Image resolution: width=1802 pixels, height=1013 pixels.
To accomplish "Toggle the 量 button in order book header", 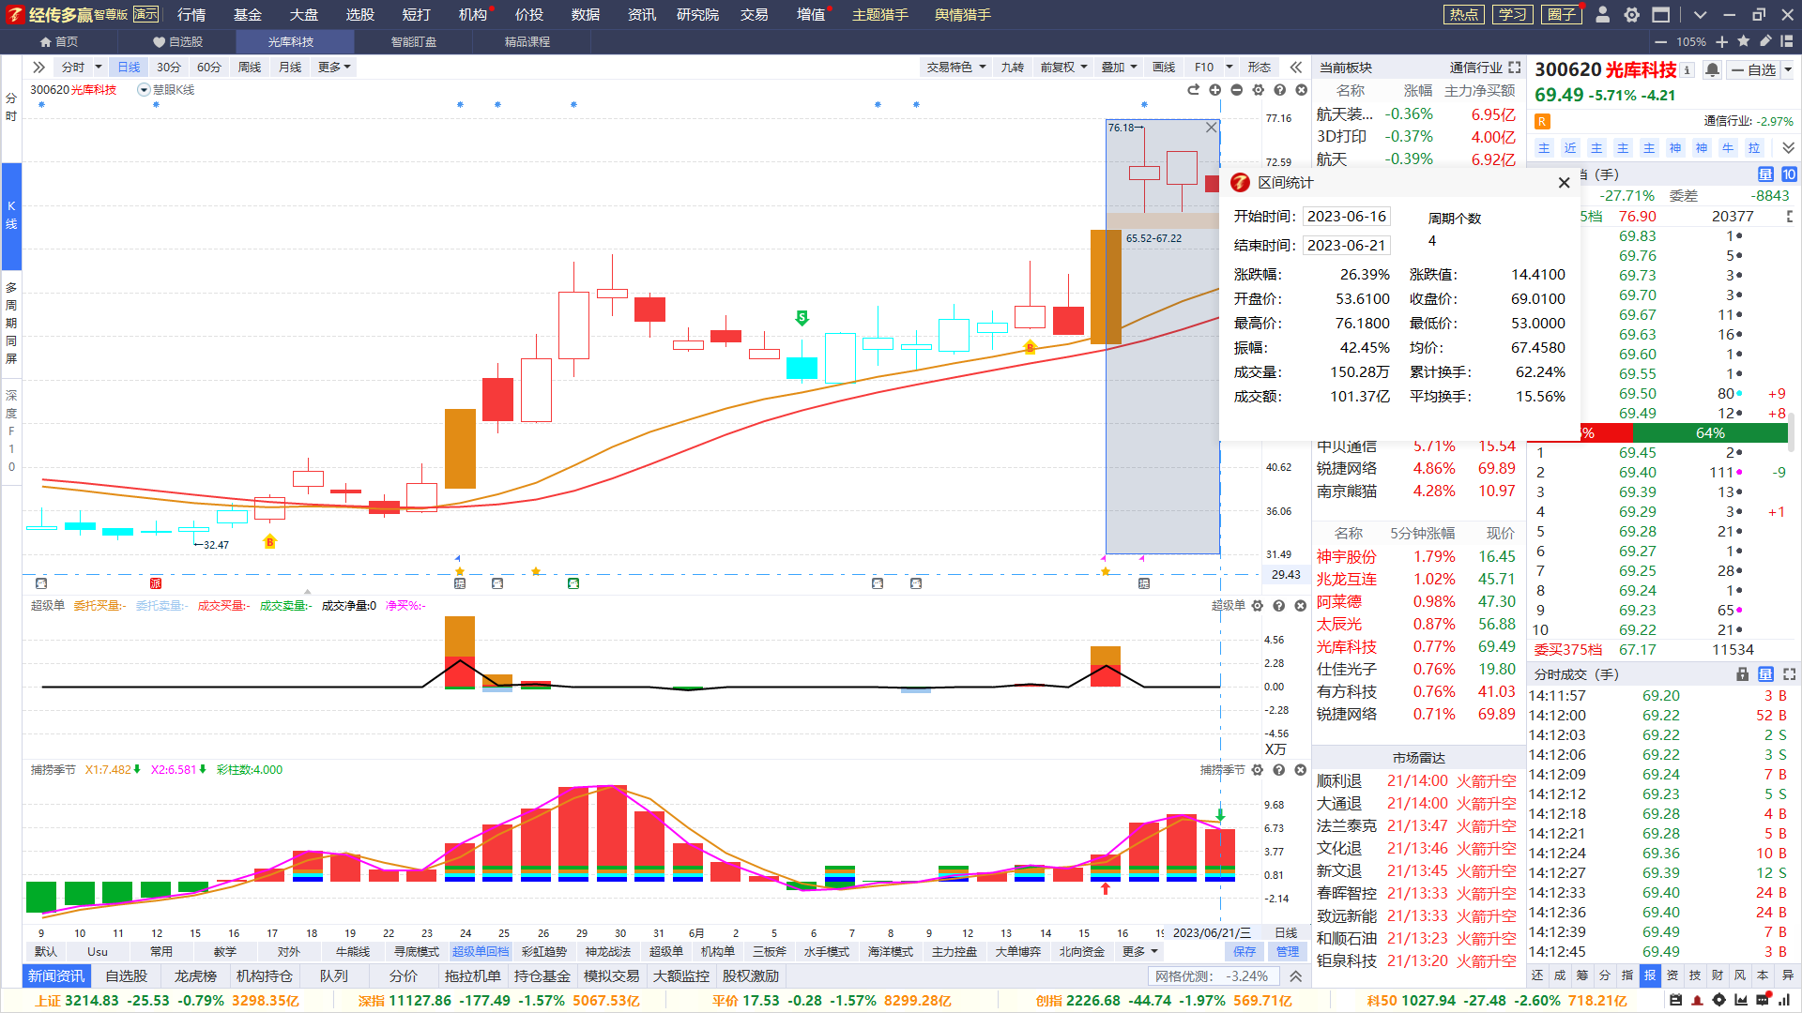I will [x=1765, y=174].
